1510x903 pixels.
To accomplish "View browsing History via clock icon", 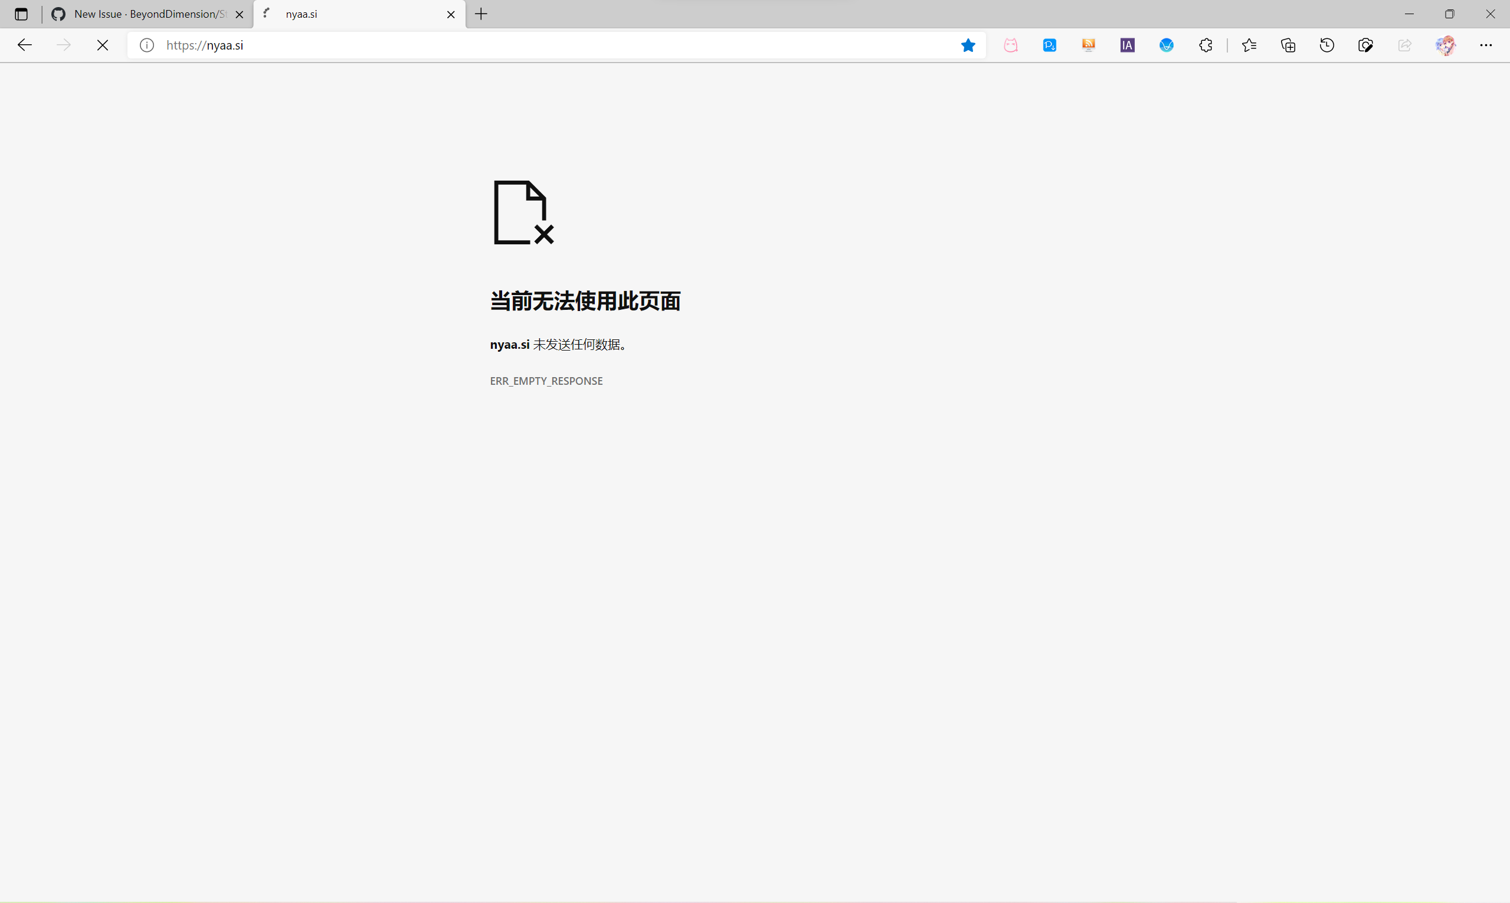I will click(1326, 45).
